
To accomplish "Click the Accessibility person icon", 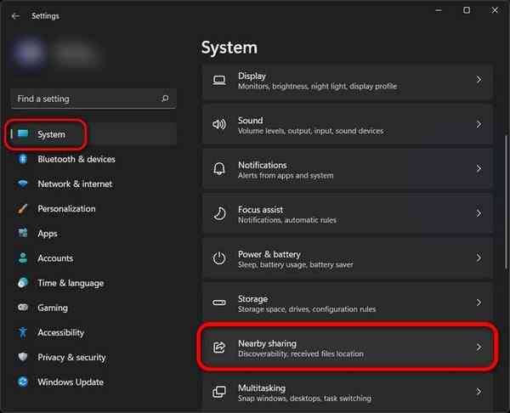I will coord(23,332).
